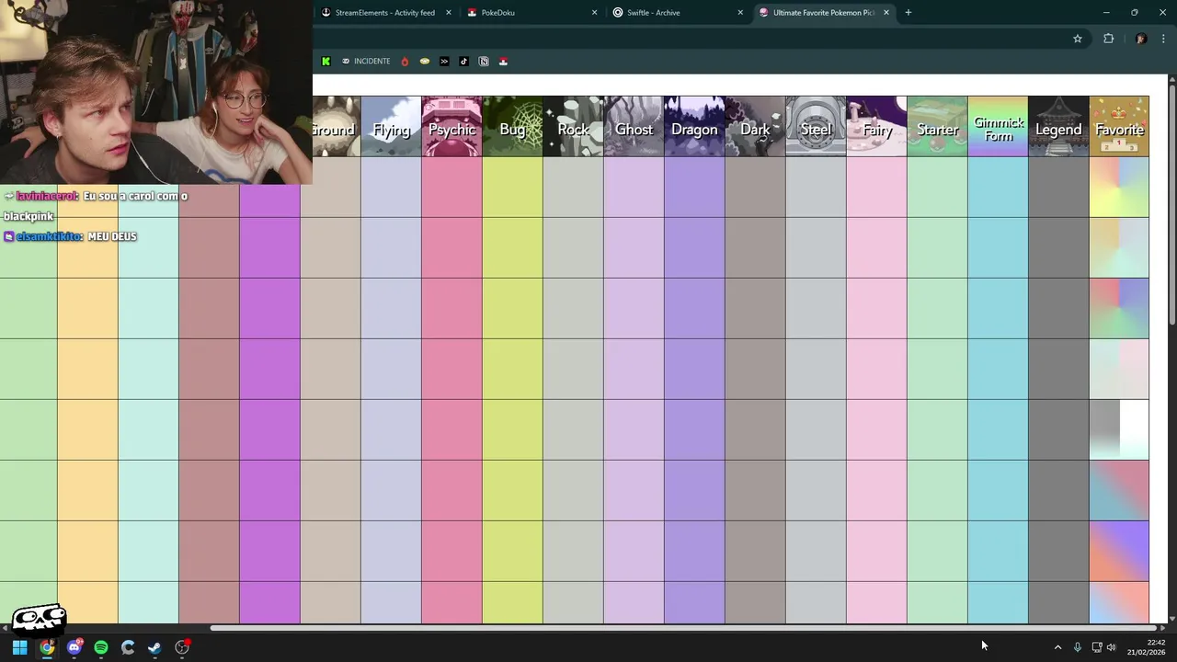Screen dimensions: 1177x662
Task: Click the Psychic type column header
Action: [451, 127]
